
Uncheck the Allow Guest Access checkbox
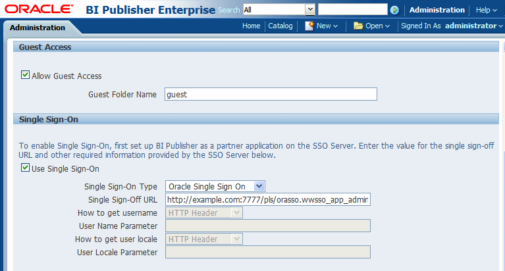pyautogui.click(x=25, y=75)
